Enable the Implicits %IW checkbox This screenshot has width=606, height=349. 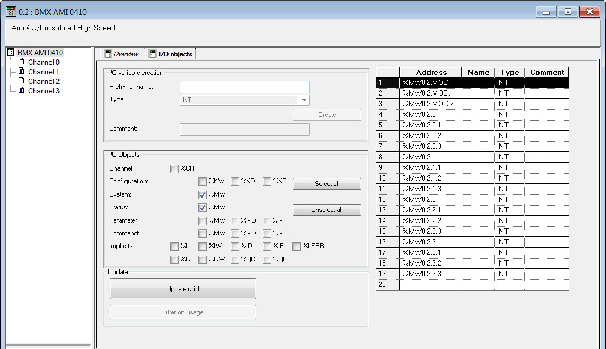point(203,246)
